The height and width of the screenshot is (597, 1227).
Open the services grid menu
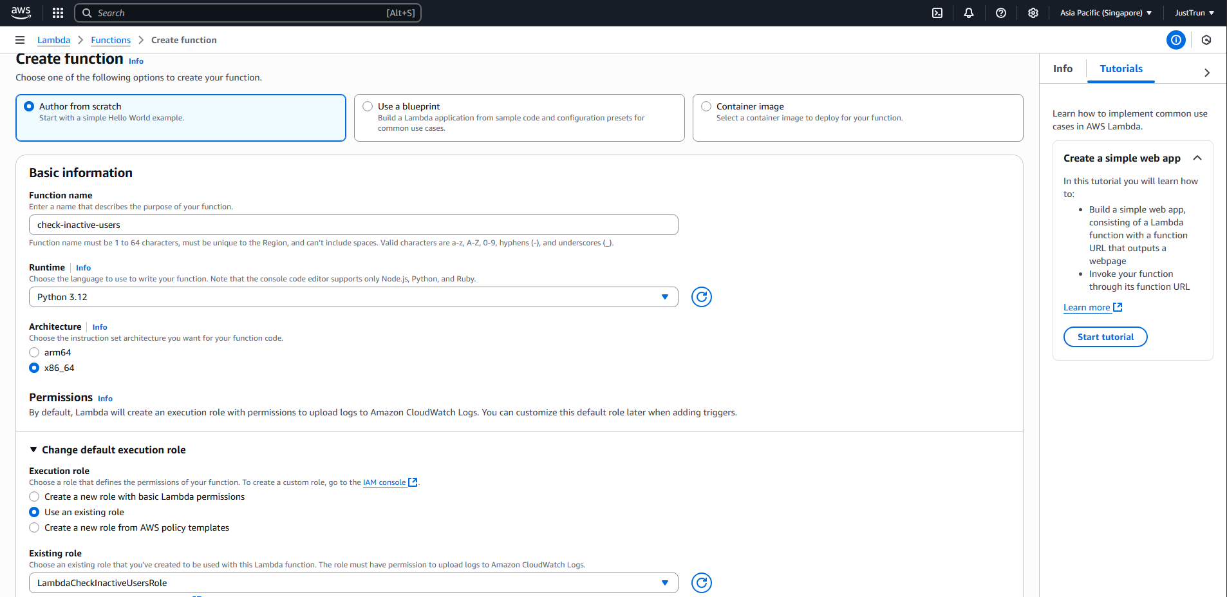tap(58, 13)
